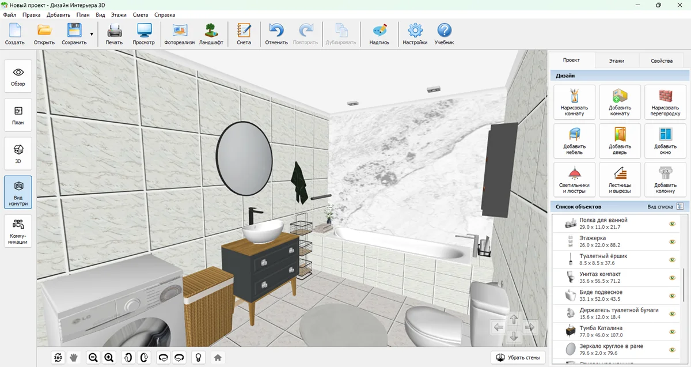Open the Этажи menu in menu bar
The width and height of the screenshot is (691, 367).
(119, 14)
